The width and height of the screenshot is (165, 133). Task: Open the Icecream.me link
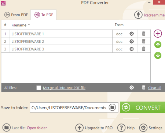(154, 15)
